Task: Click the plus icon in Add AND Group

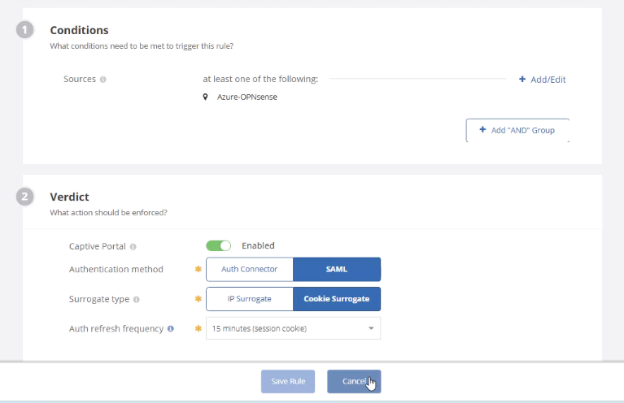Action: [x=482, y=129]
